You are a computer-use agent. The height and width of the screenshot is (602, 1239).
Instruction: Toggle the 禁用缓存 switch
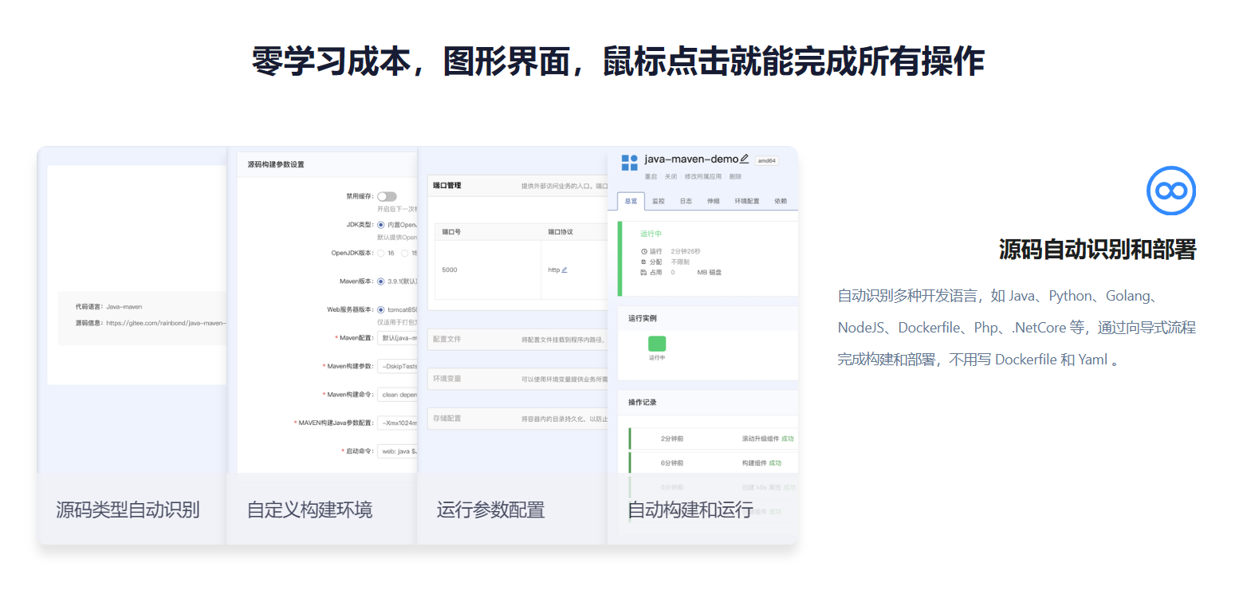pos(387,196)
